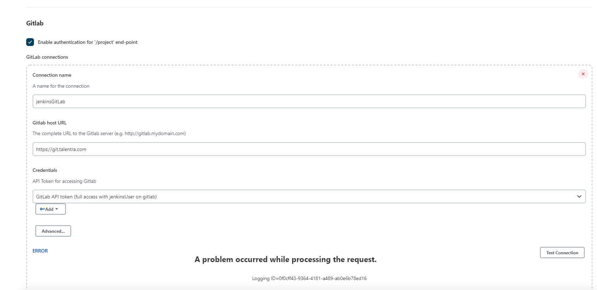Expand the Add credentials caret arrow
Viewport: 597px width, 290px height.
(x=57, y=209)
